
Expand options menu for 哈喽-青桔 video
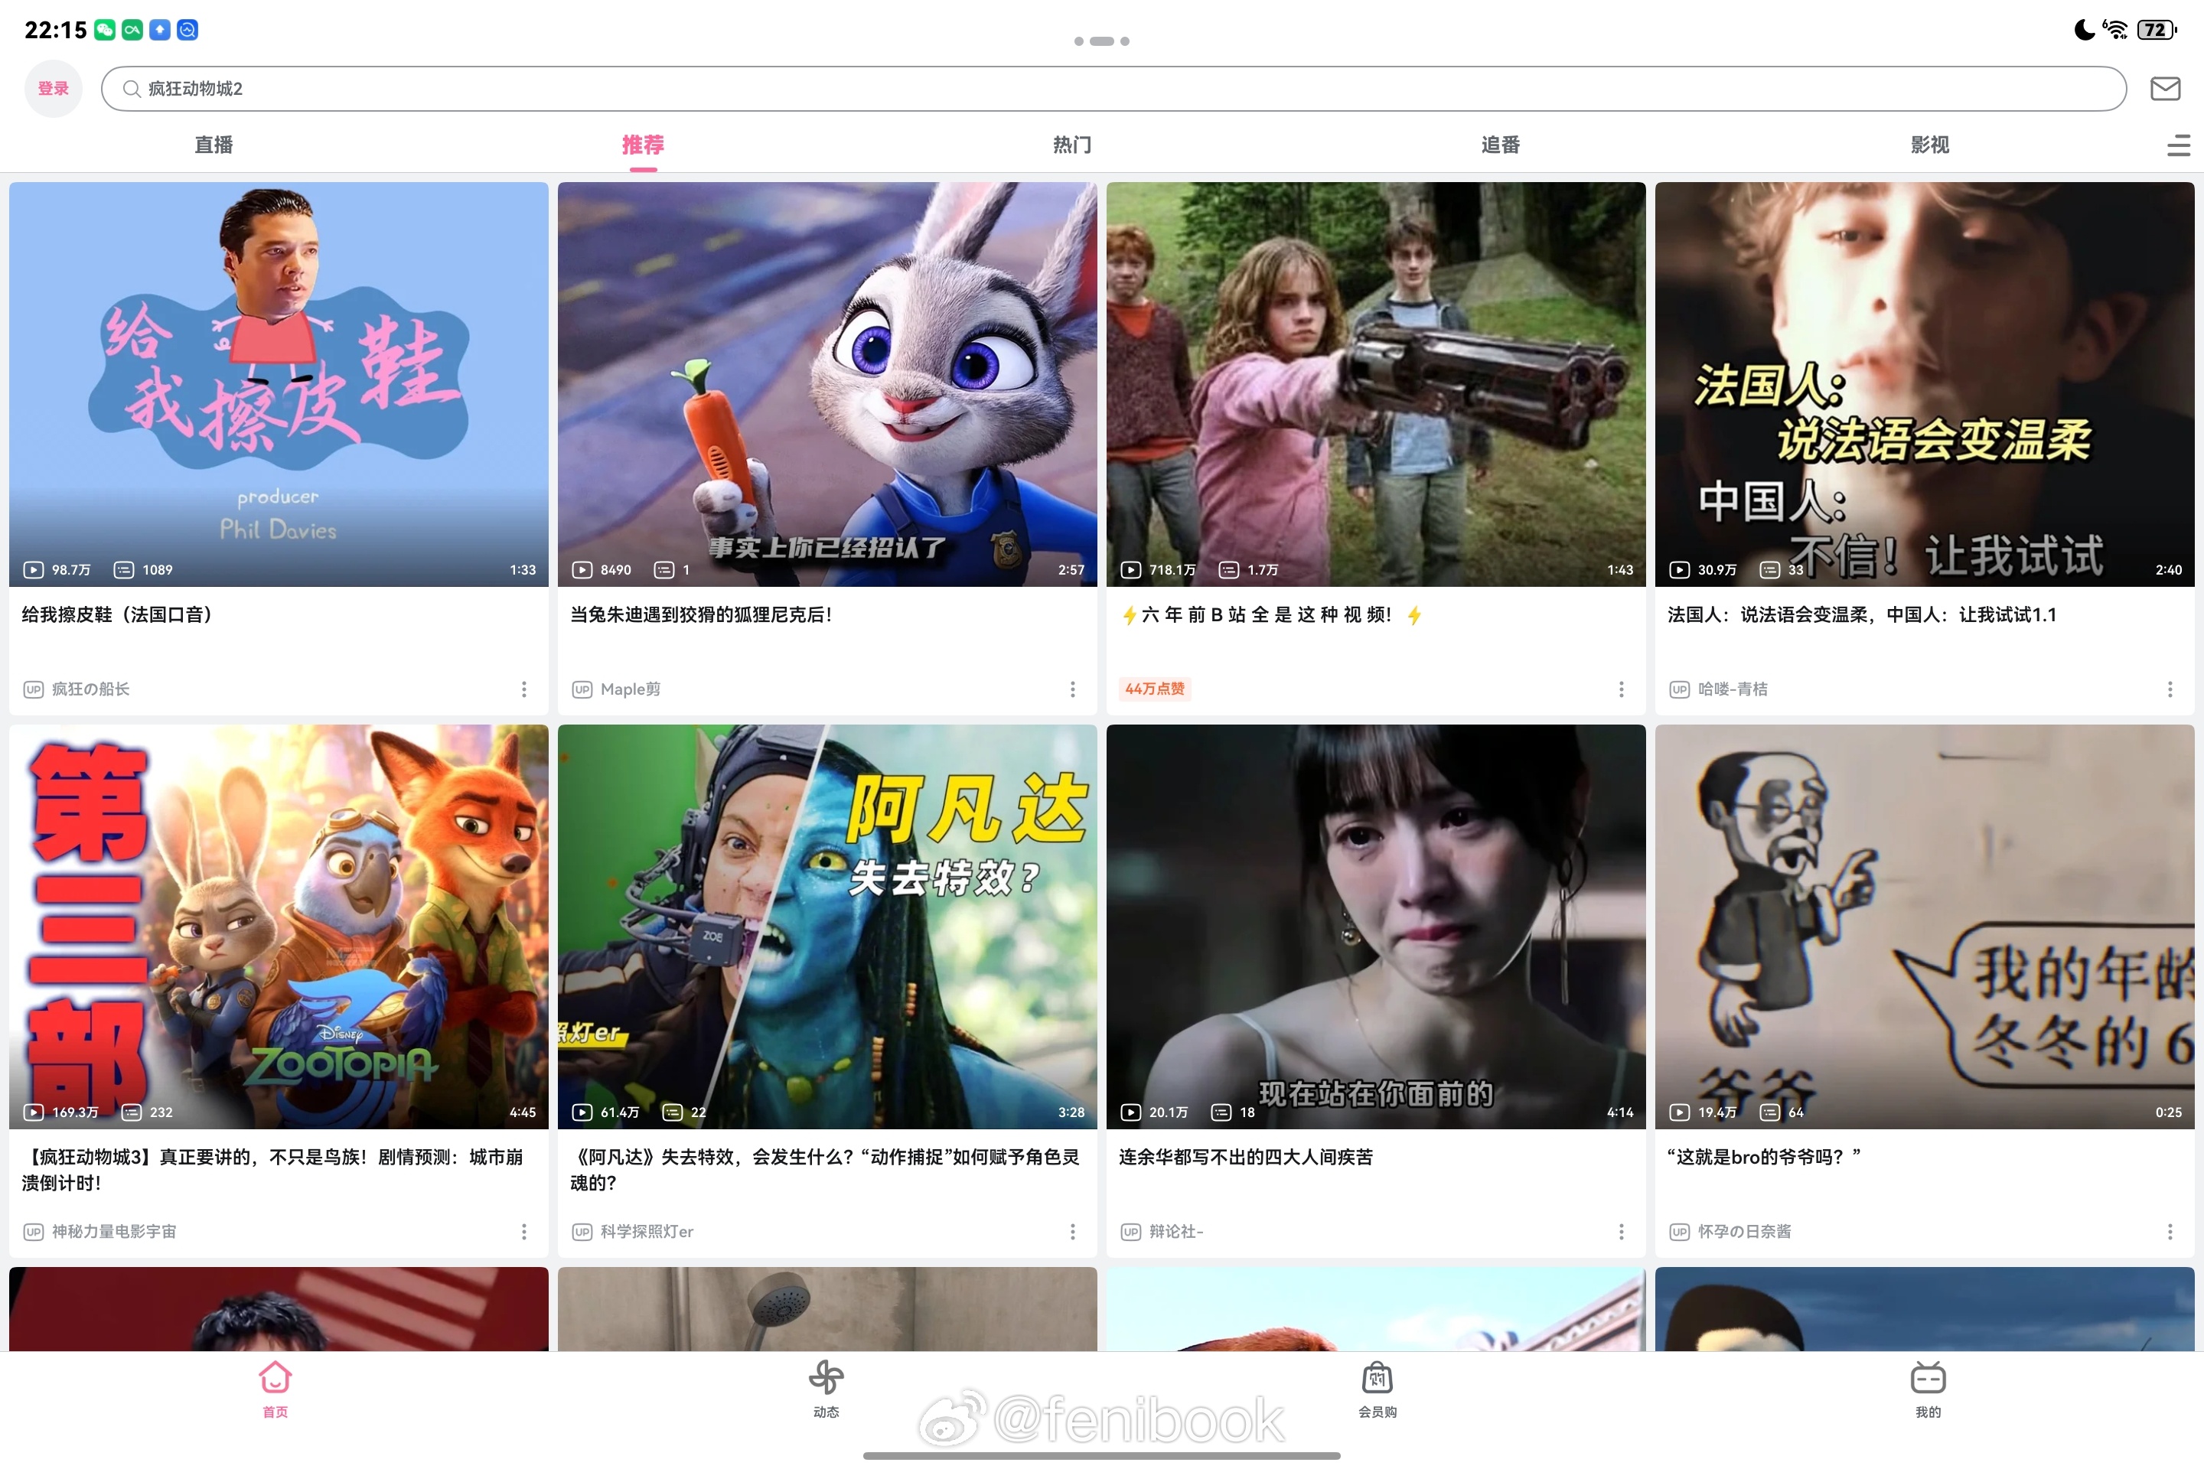[x=2170, y=689]
